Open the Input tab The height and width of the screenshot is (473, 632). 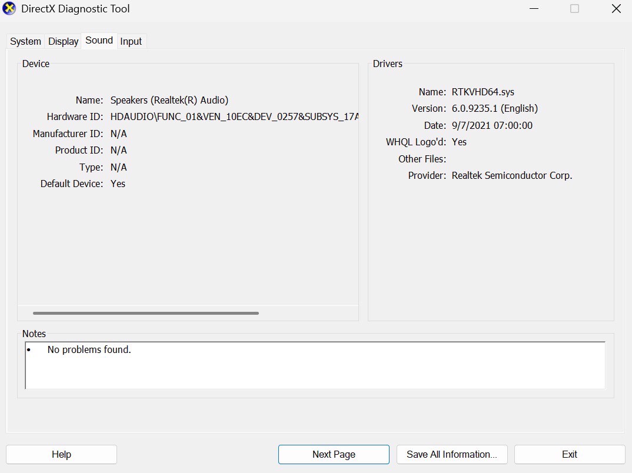click(x=131, y=41)
